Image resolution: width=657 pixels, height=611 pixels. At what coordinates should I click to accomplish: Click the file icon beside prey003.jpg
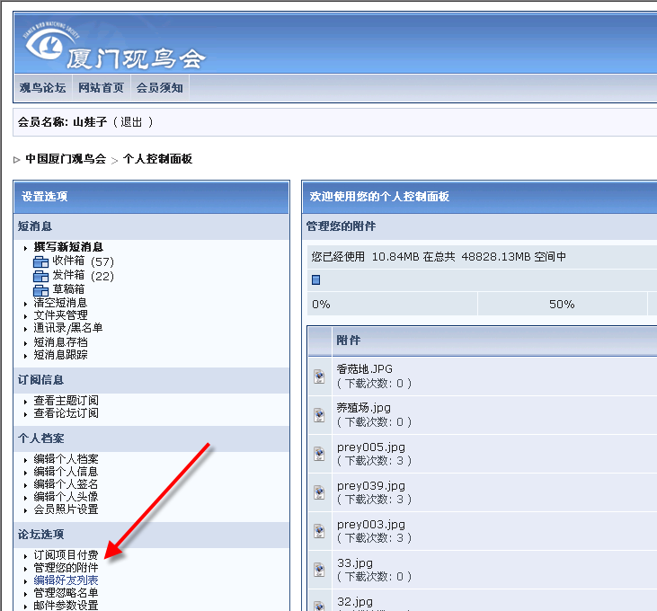[319, 531]
